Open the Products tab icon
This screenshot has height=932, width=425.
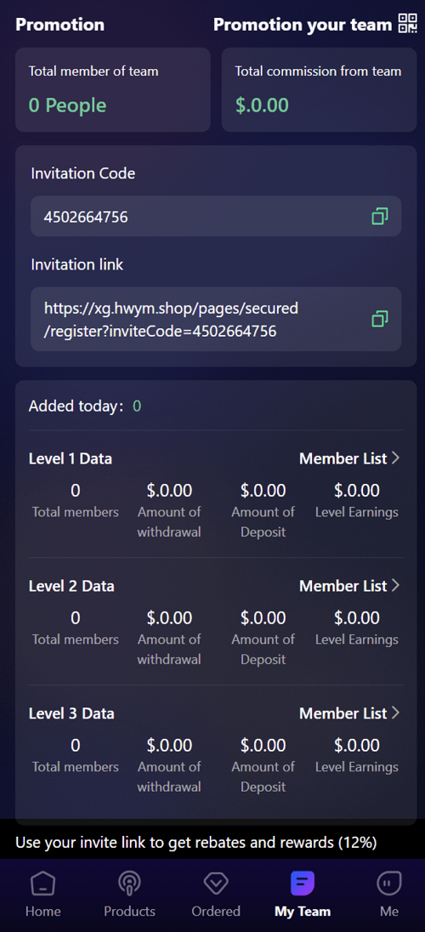(129, 884)
